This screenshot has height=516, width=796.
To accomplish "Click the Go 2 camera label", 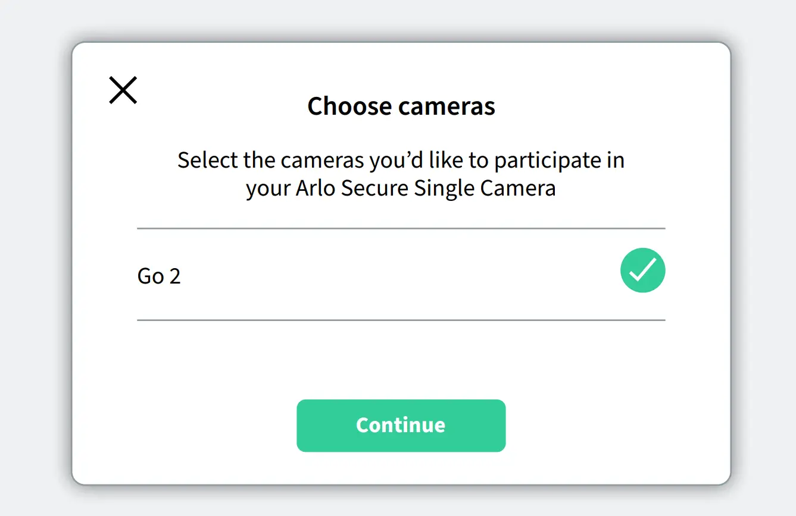I will tap(158, 275).
